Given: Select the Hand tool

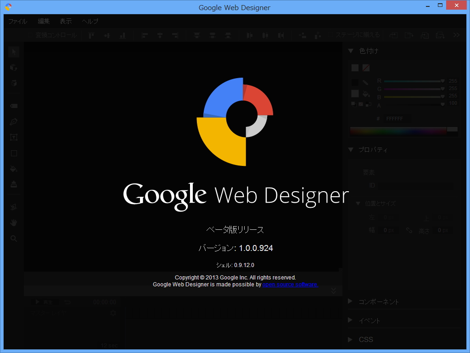Looking at the screenshot, I should [13, 222].
